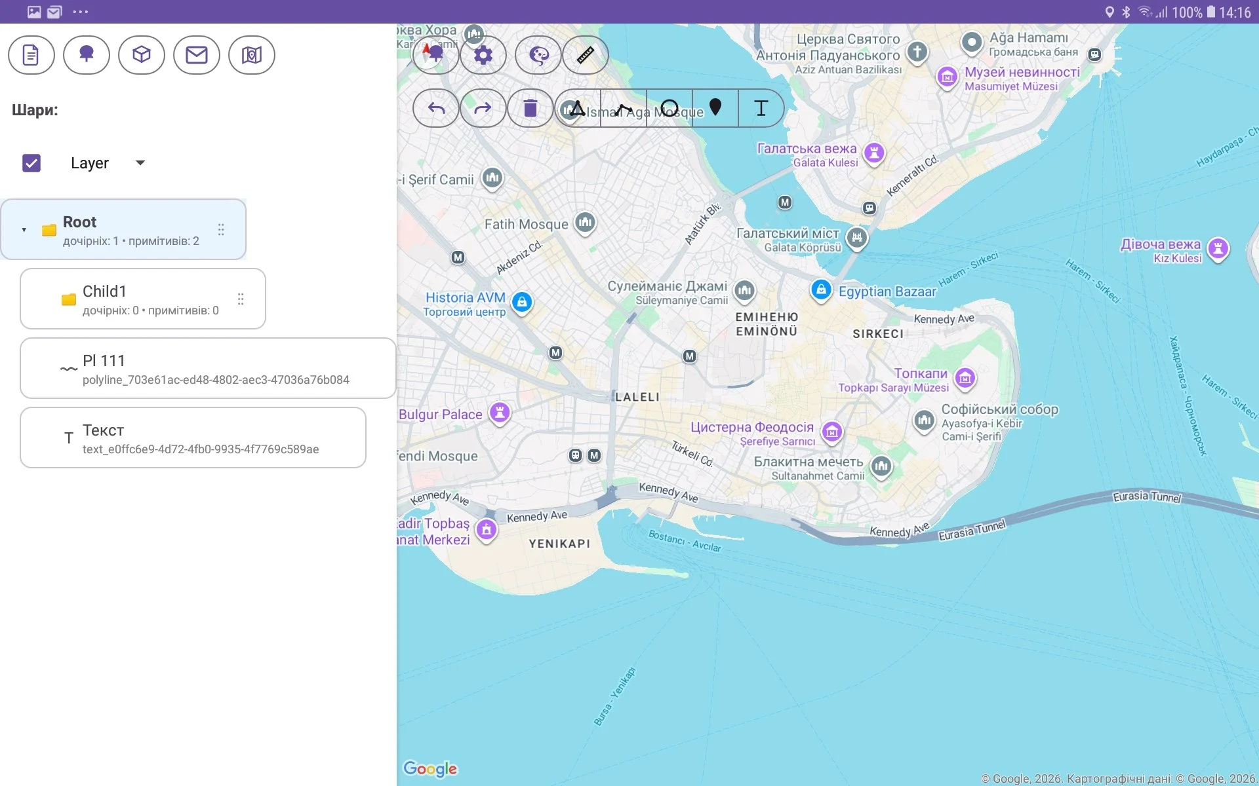Image resolution: width=1259 pixels, height=786 pixels.
Task: Redo the last drawing action
Action: click(483, 108)
